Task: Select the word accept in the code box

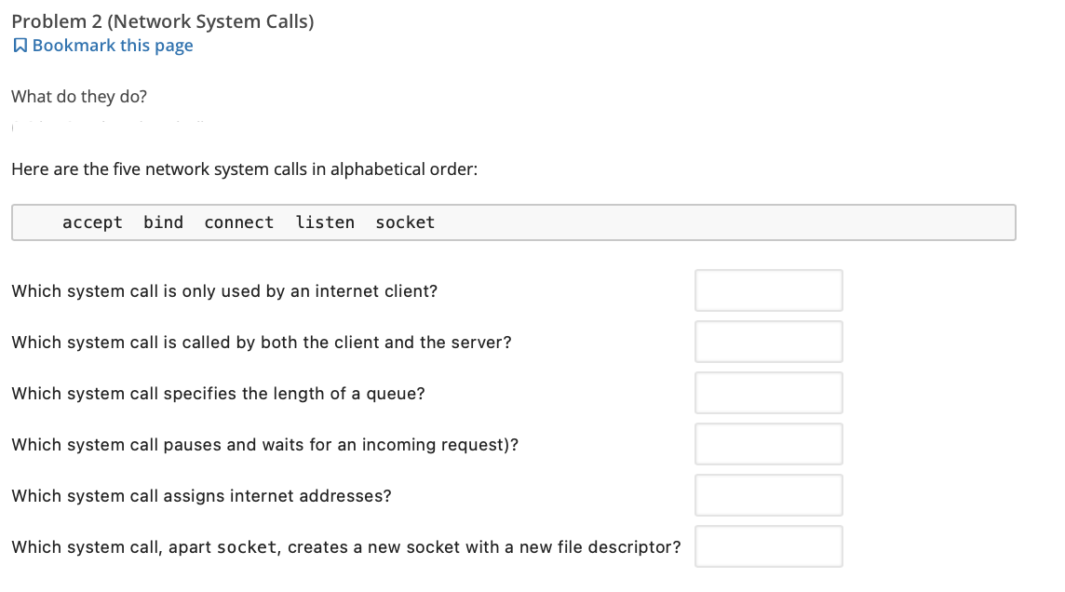Action: pos(92,222)
